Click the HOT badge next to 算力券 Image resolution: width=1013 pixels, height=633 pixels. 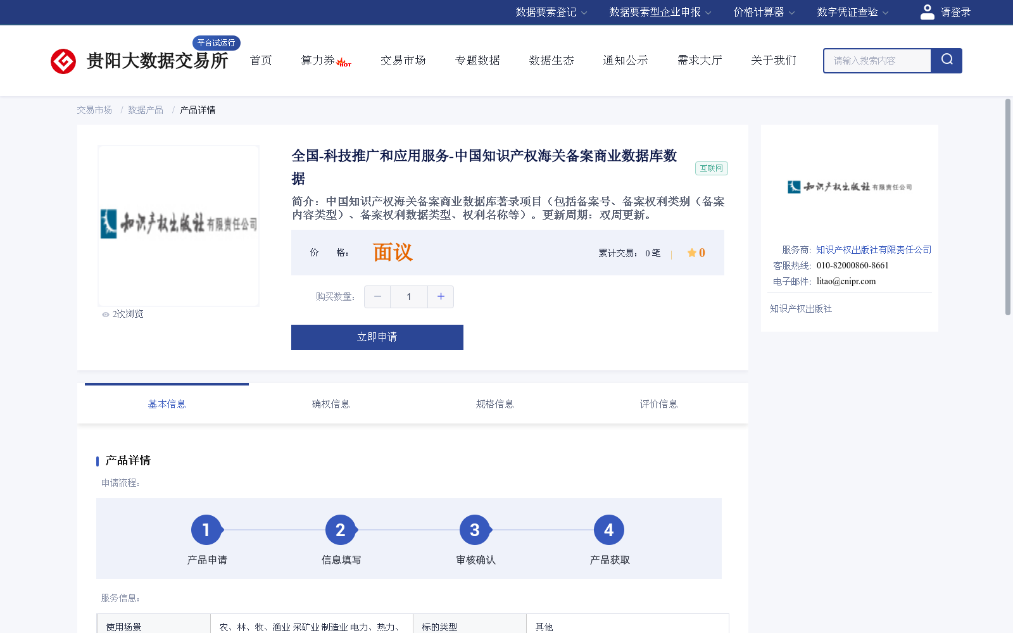[344, 62]
